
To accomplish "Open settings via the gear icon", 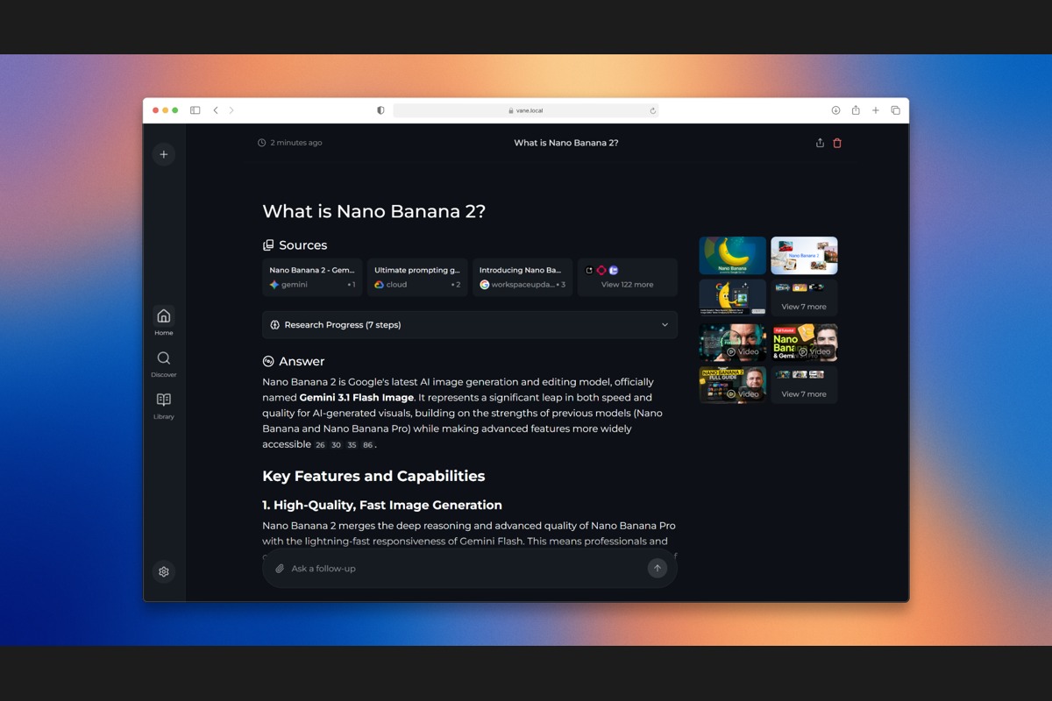I will click(164, 572).
